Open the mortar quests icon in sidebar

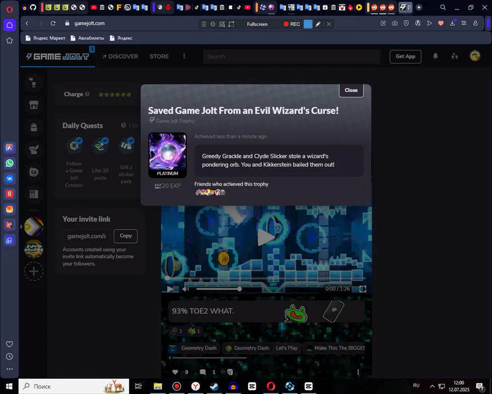[34, 149]
